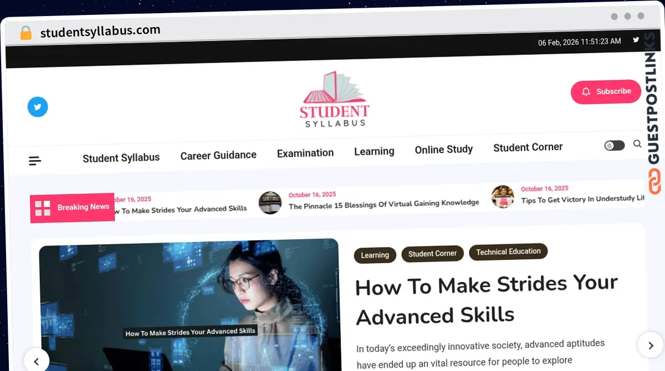
Task: Select Examination in the navigation menu
Action: coord(305,152)
